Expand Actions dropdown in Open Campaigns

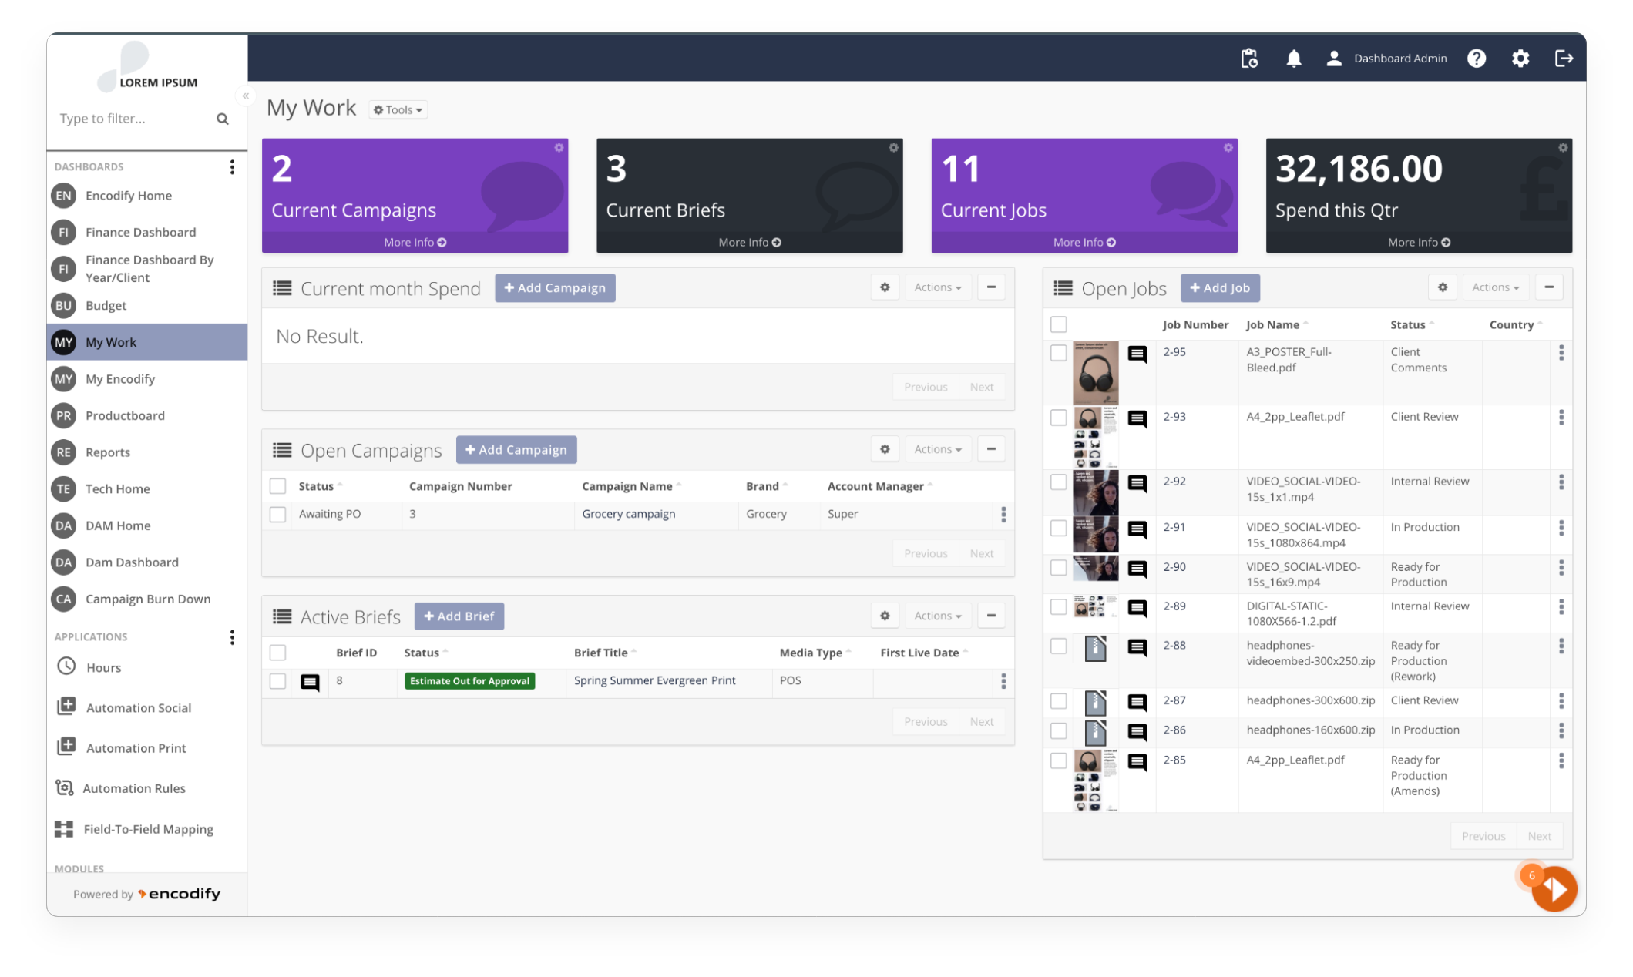point(936,450)
